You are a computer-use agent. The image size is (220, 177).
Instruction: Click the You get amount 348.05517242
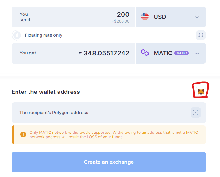pyautogui.click(x=104, y=53)
